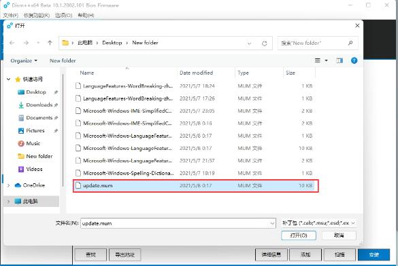Image resolution: width=398 pixels, height=266 pixels.
Task: Click the Add (添加) button in Dism++
Action: click(x=305, y=254)
